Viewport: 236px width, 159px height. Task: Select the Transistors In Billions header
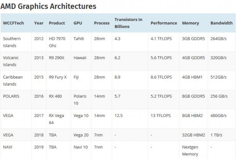[128, 23]
